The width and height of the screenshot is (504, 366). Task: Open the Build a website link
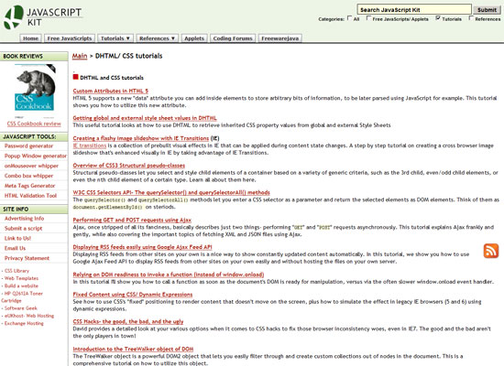[x=21, y=285]
